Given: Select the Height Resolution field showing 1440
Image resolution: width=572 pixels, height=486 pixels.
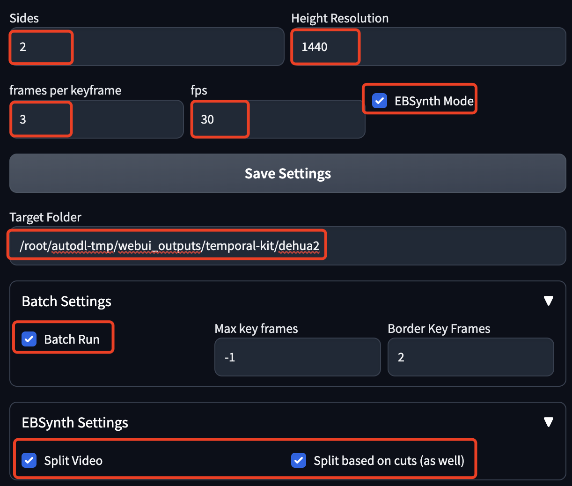Looking at the screenshot, I should coord(325,46).
